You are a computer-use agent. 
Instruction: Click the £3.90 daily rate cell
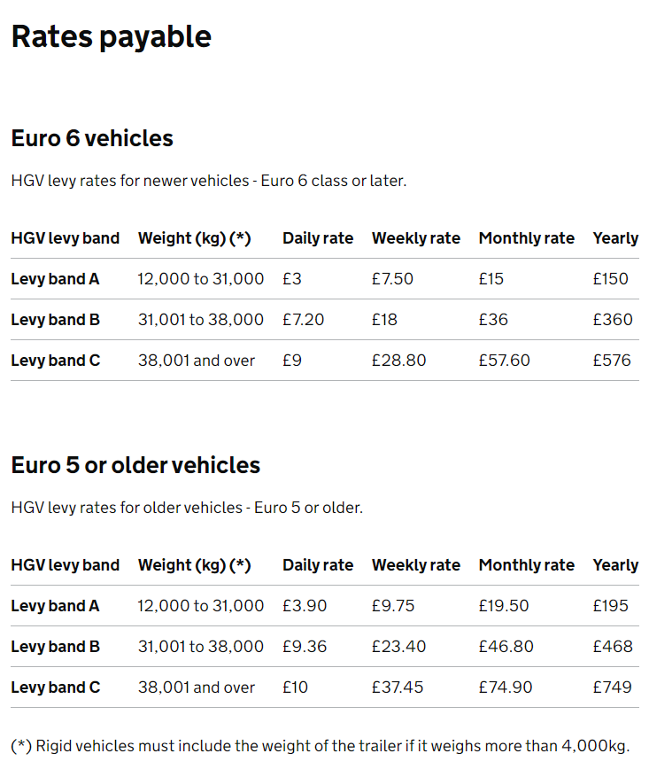[x=304, y=606]
